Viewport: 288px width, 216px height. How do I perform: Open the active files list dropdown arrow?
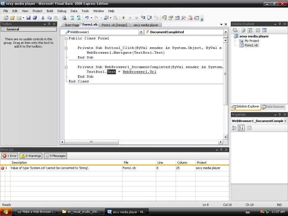pyautogui.click(x=221, y=24)
